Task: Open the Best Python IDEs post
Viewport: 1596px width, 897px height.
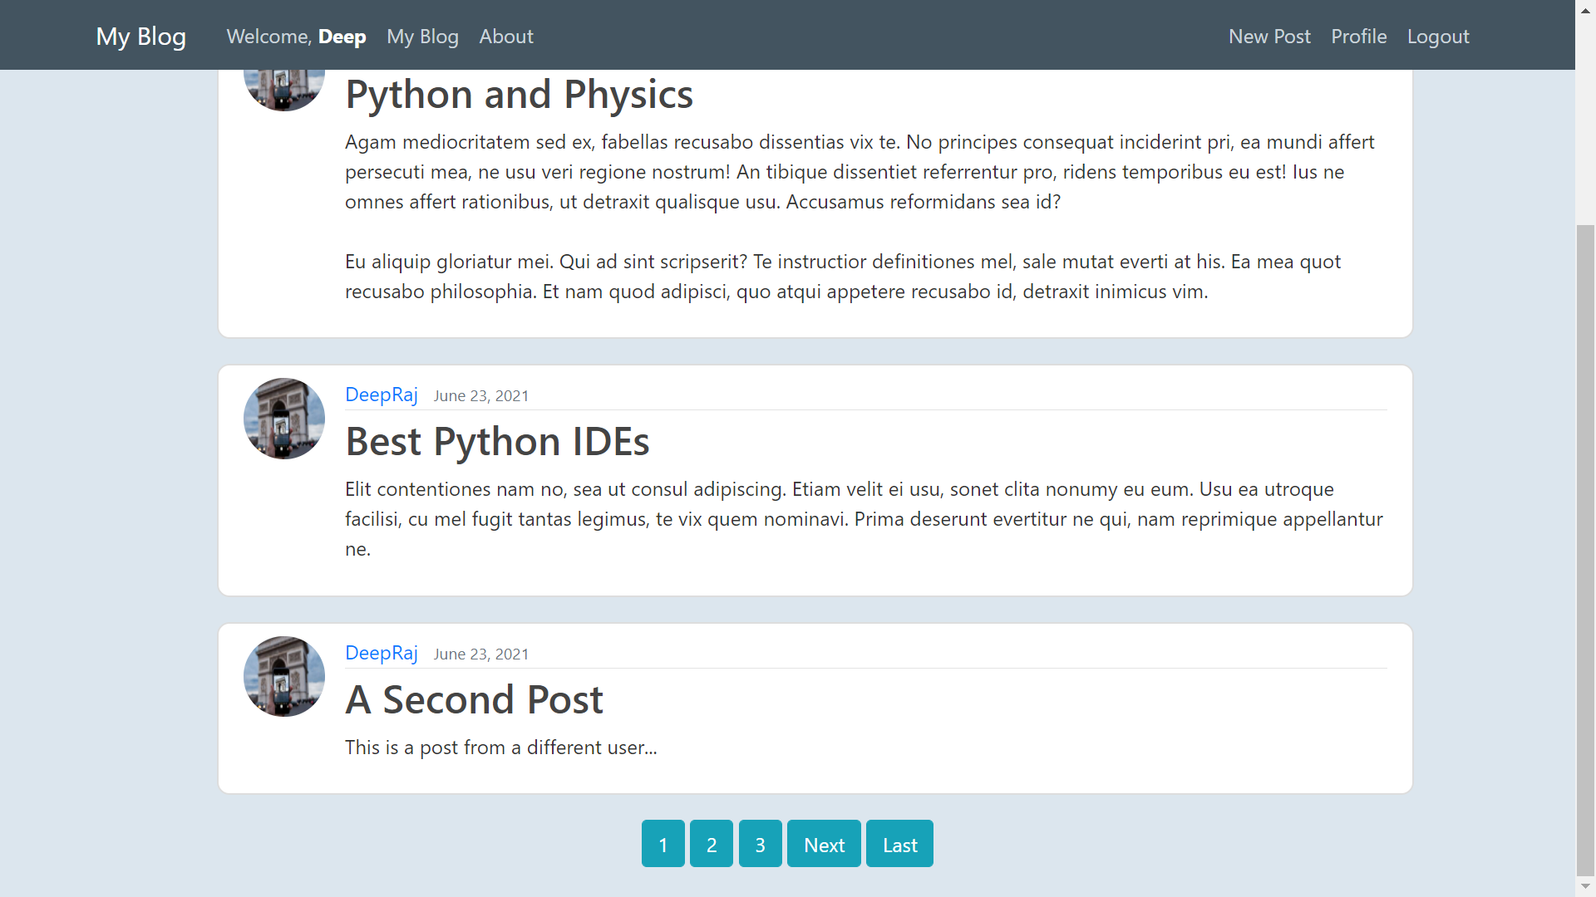Action: 497,441
